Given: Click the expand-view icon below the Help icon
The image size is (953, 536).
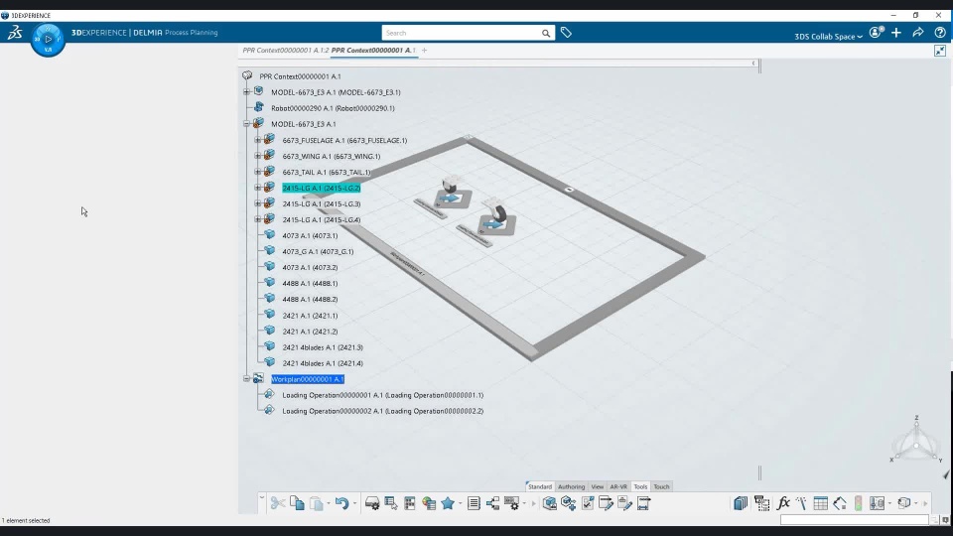Looking at the screenshot, I should tap(940, 51).
